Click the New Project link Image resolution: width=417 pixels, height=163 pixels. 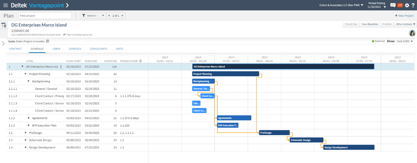(404, 16)
